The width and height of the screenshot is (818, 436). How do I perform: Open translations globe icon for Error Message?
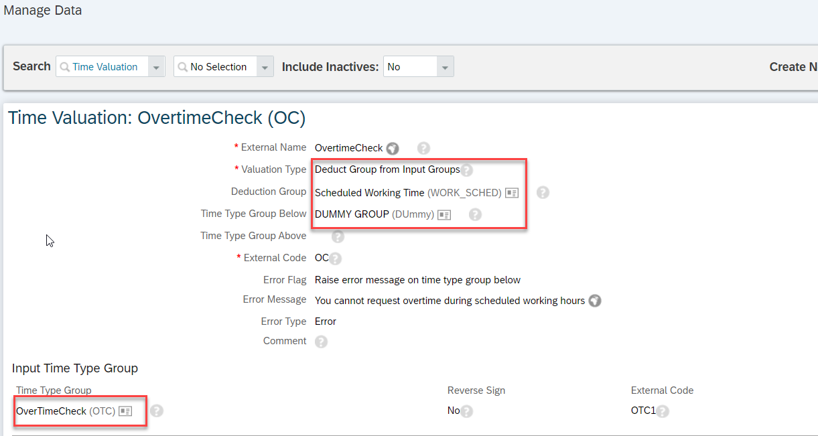click(595, 301)
